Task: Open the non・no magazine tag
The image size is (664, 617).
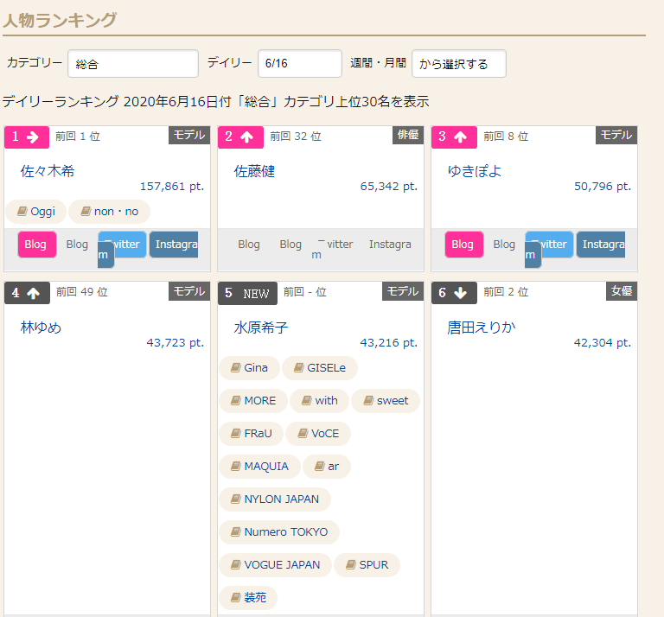Action: (109, 212)
